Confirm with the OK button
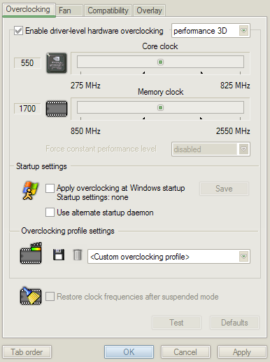 coord(129,352)
